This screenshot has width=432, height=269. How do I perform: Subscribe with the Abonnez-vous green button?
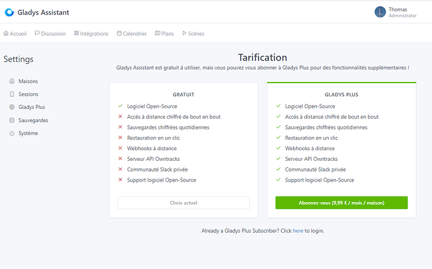[x=341, y=203]
